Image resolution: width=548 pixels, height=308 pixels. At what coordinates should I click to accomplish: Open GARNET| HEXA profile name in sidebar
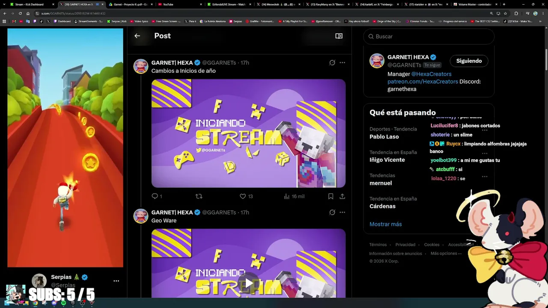(x=408, y=57)
